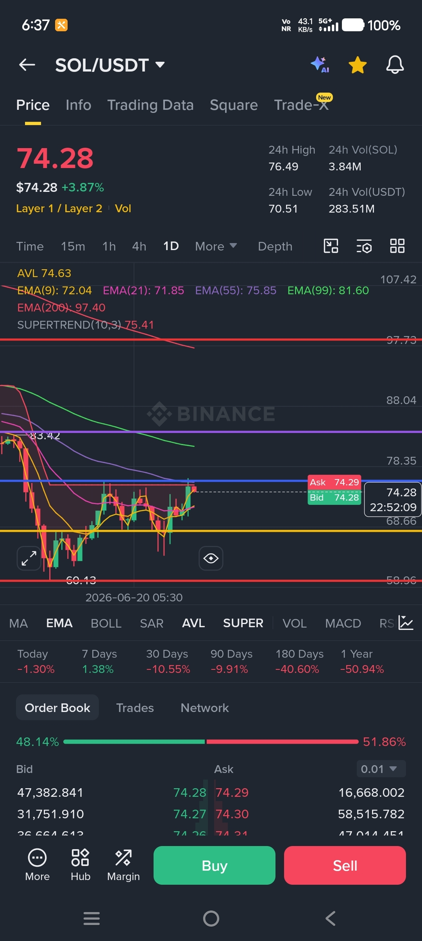Screen dimensions: 422x941
Task: Open price alert bell icon
Action: coord(395,65)
